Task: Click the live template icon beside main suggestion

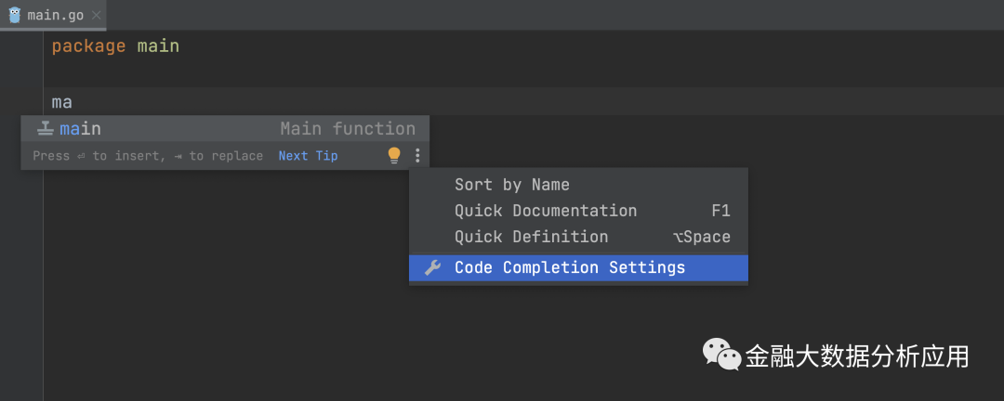Action: 46,129
